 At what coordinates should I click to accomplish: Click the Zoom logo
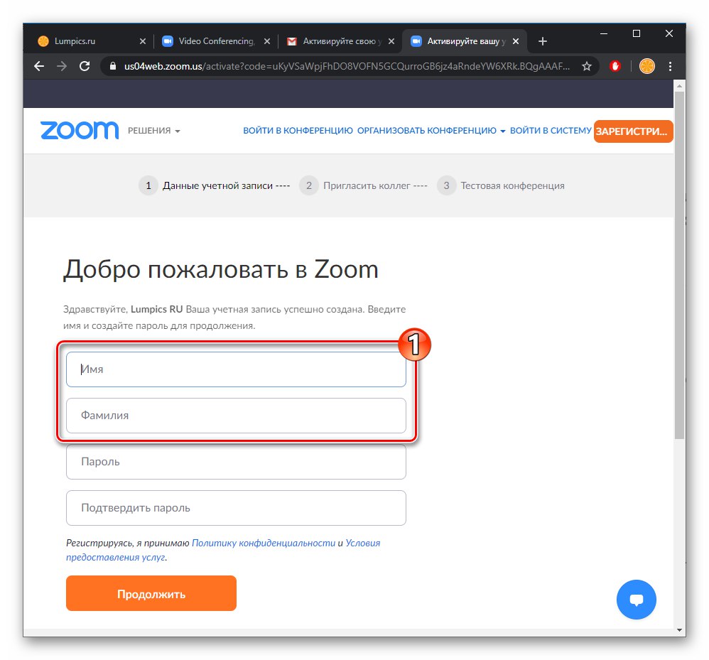pyautogui.click(x=80, y=131)
